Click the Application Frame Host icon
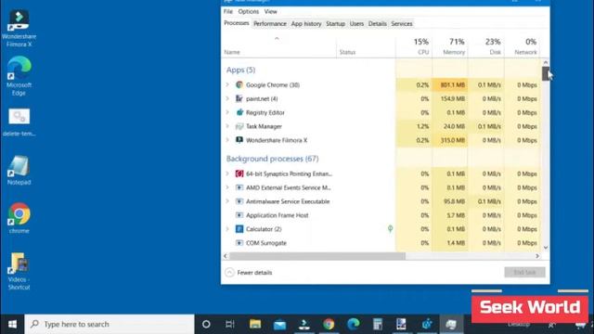594x334 pixels. [239, 215]
